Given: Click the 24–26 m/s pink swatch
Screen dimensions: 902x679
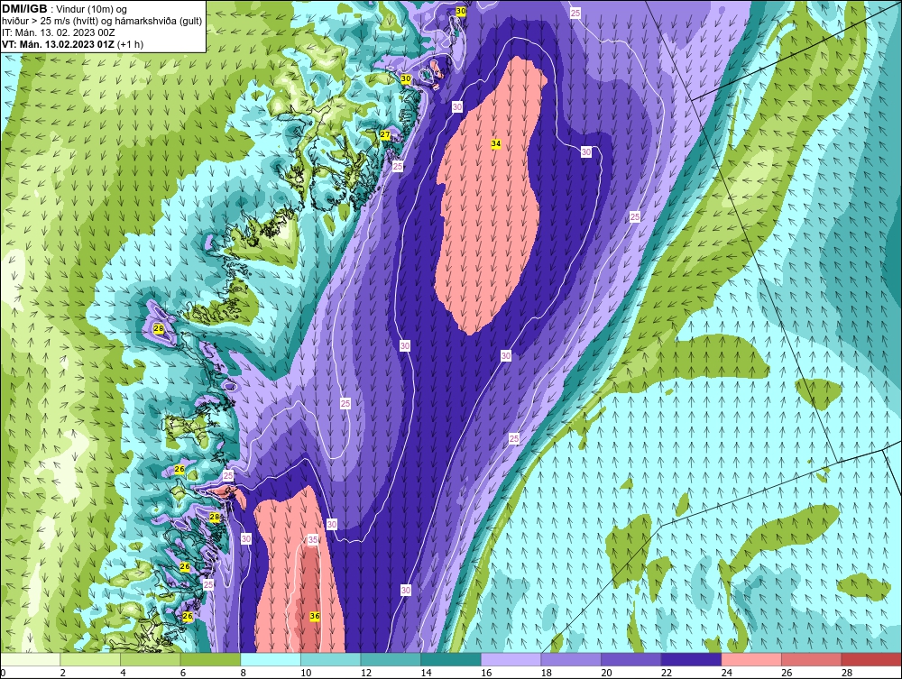Looking at the screenshot, I should click(751, 659).
